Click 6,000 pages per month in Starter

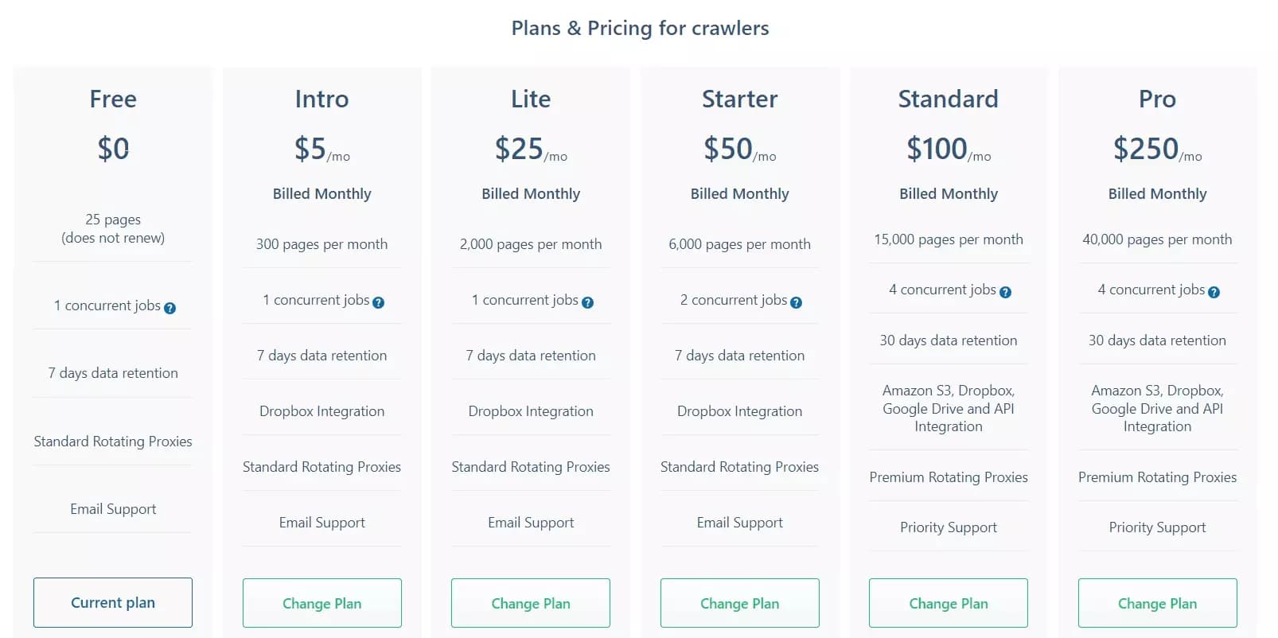pyautogui.click(x=739, y=244)
